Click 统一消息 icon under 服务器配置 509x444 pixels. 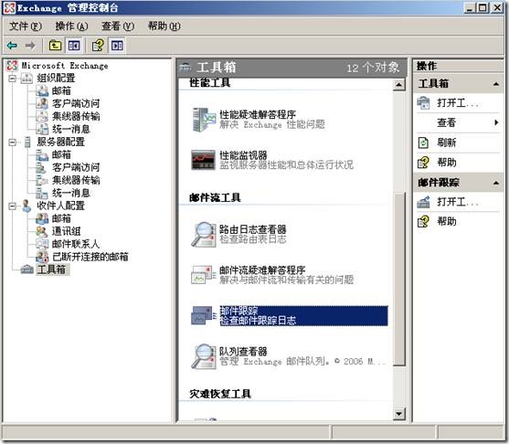[x=42, y=193]
